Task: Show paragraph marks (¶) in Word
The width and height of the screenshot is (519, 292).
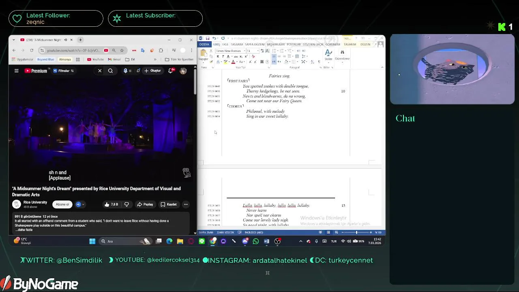Action: (x=319, y=62)
